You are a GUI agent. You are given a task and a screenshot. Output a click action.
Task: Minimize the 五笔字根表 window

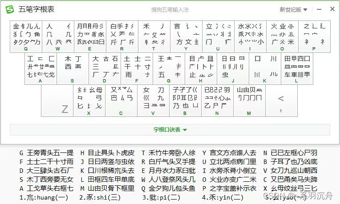(319, 9)
